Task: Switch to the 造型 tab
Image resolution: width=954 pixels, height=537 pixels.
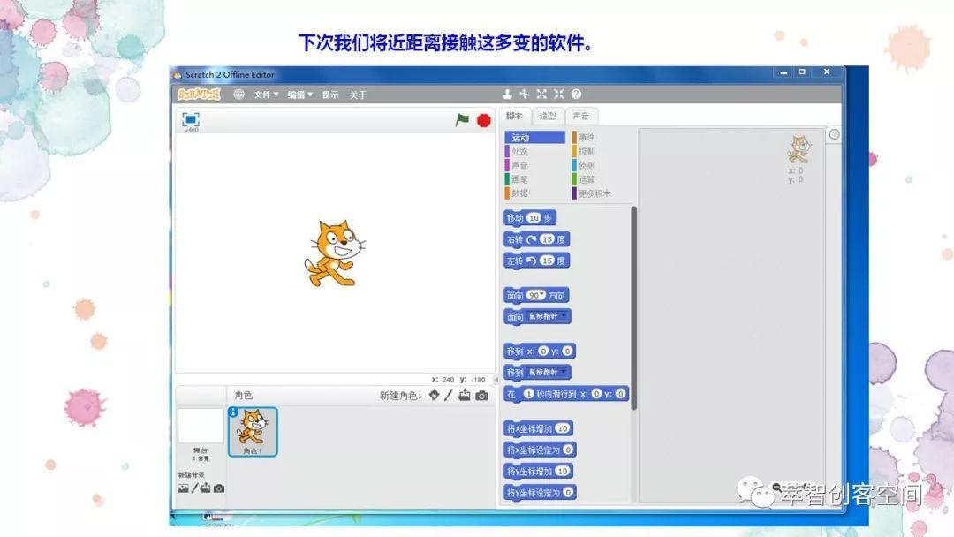Action: (548, 116)
